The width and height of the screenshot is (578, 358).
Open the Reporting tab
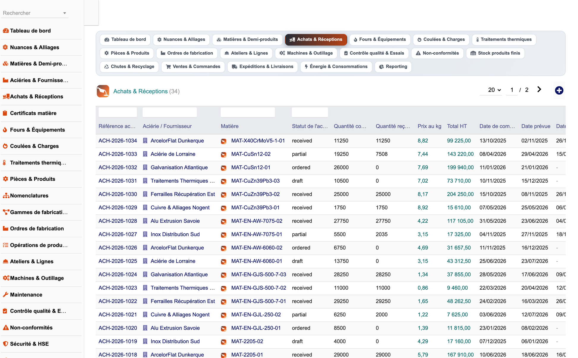tap(393, 67)
